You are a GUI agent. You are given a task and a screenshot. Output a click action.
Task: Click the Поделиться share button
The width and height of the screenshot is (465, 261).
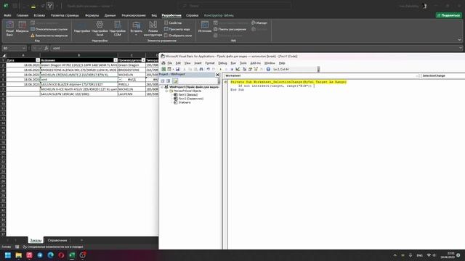click(x=449, y=15)
